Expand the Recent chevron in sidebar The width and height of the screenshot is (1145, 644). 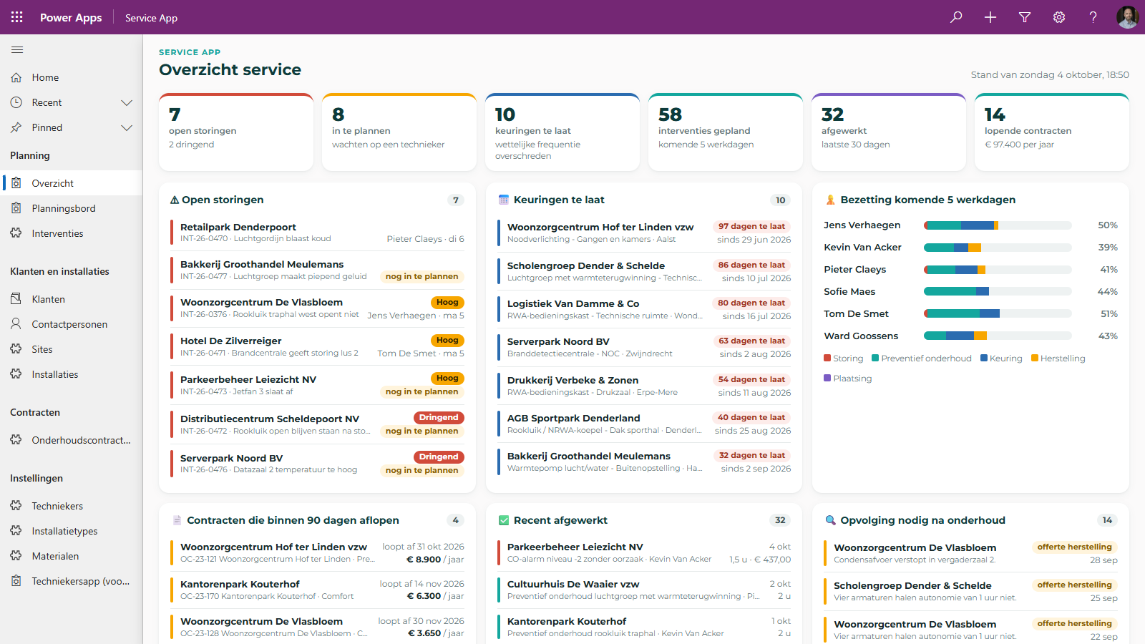(127, 102)
